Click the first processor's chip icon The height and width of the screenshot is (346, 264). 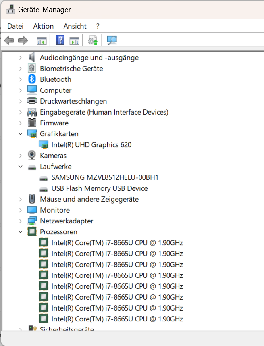coord(44,242)
